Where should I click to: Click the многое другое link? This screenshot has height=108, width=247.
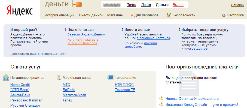tap(196, 49)
